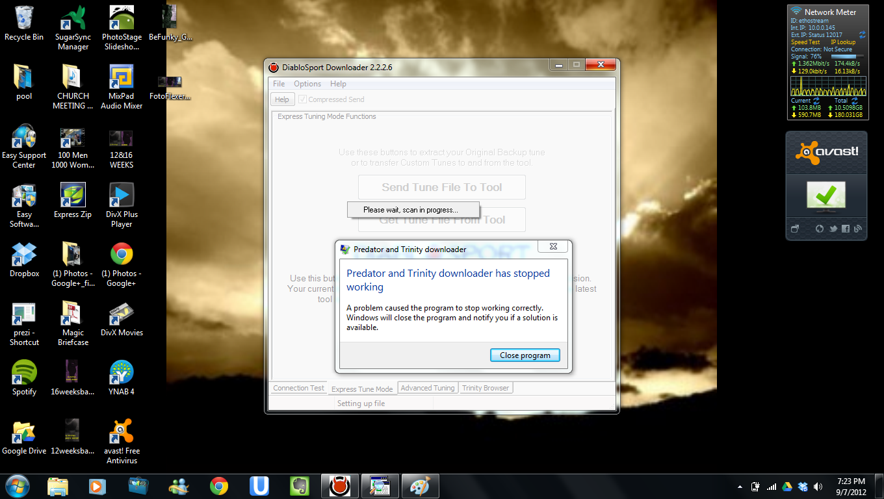Select the pool folder icon
This screenshot has width=884, height=499.
click(24, 83)
